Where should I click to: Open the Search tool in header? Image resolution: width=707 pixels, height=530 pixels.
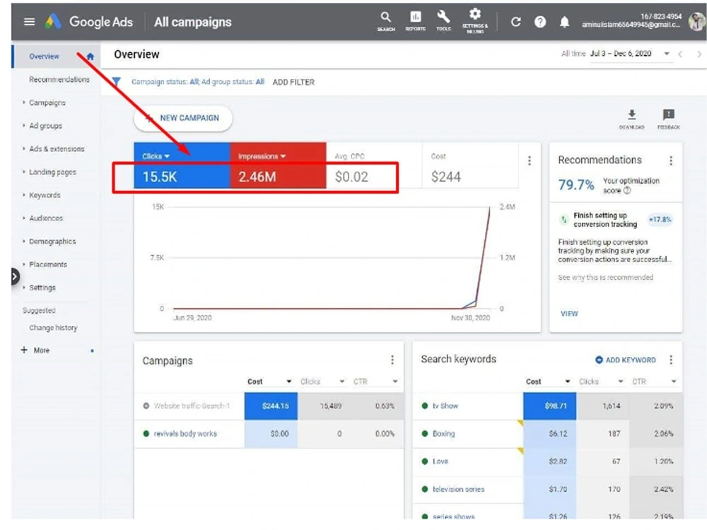tap(385, 21)
